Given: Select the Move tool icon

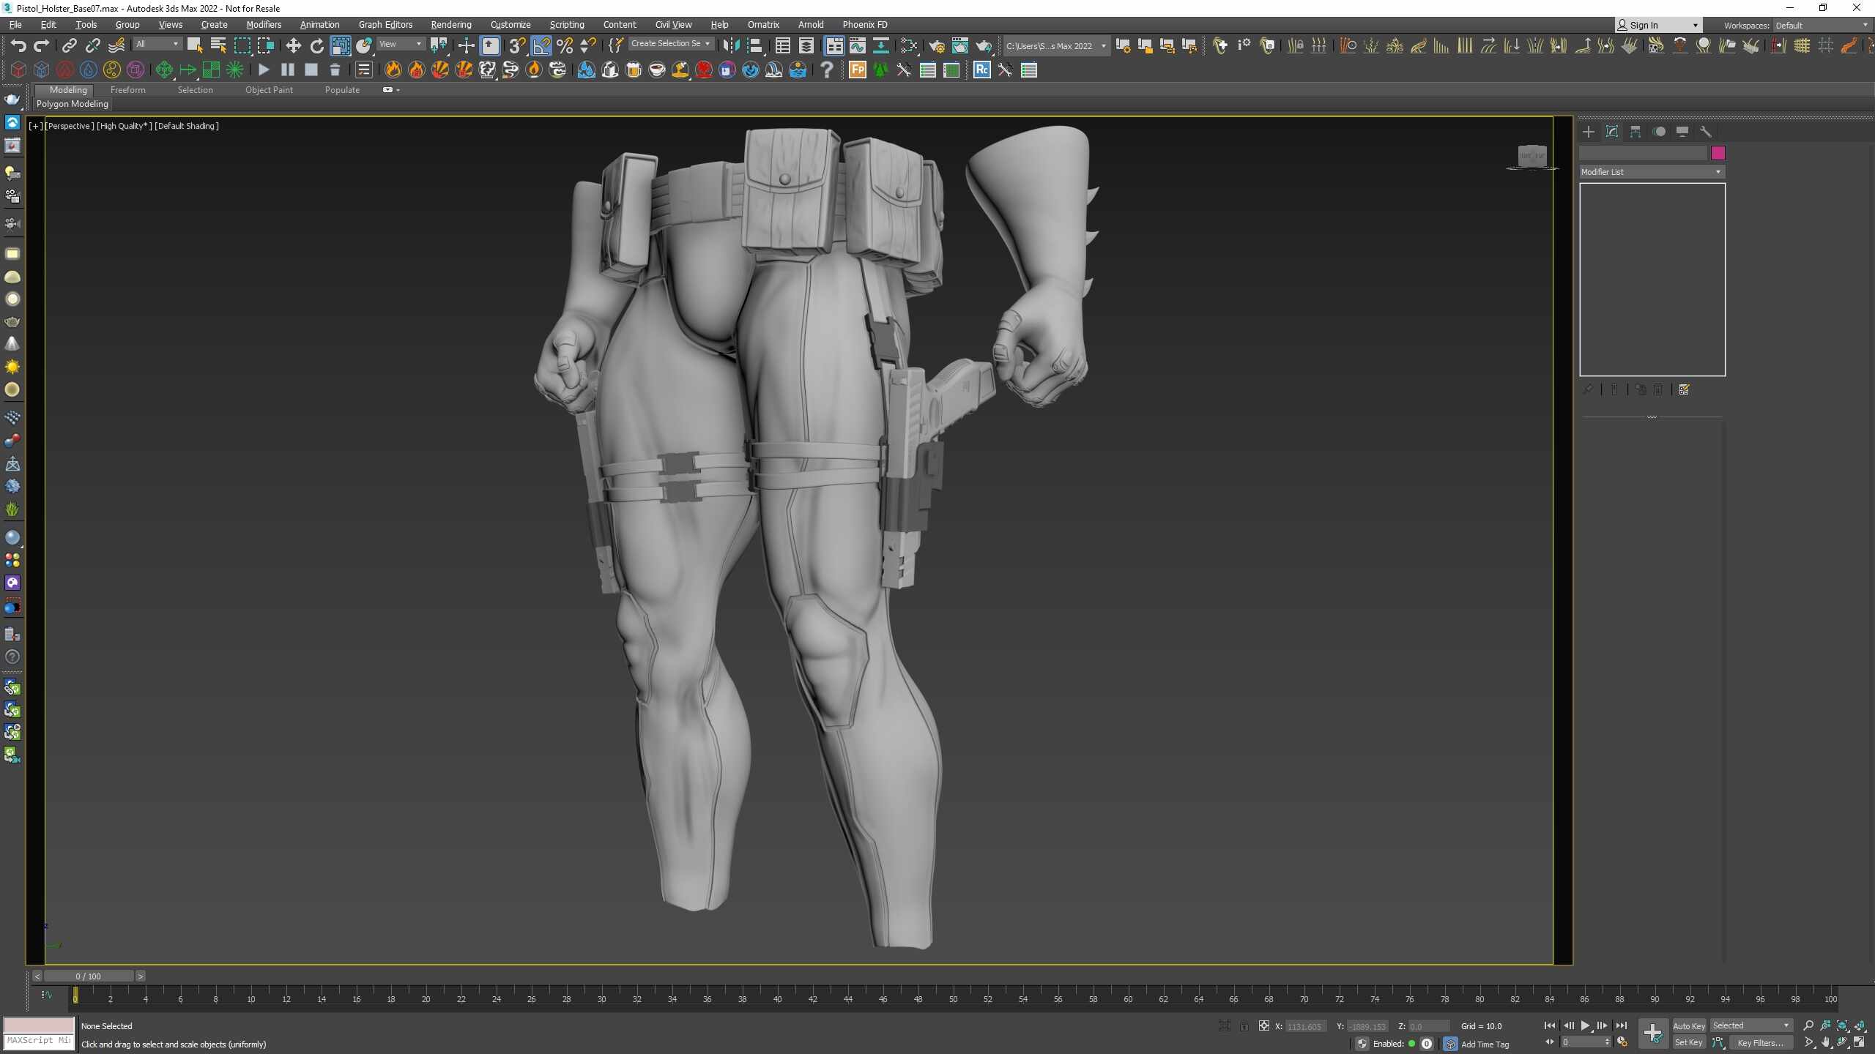Looking at the screenshot, I should [x=293, y=45].
